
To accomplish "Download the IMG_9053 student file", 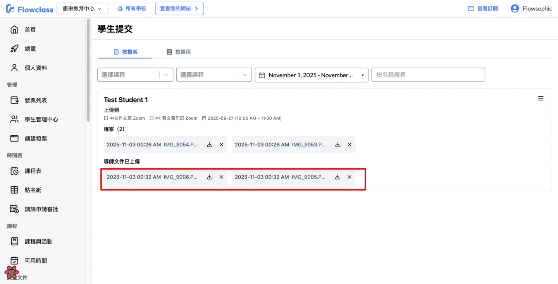I will pos(338,145).
